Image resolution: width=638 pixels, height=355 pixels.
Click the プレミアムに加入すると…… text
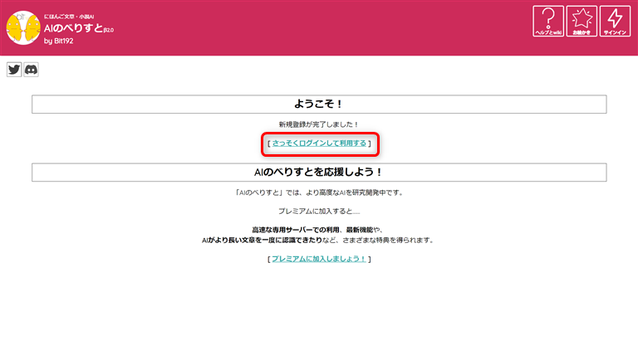tap(319, 211)
